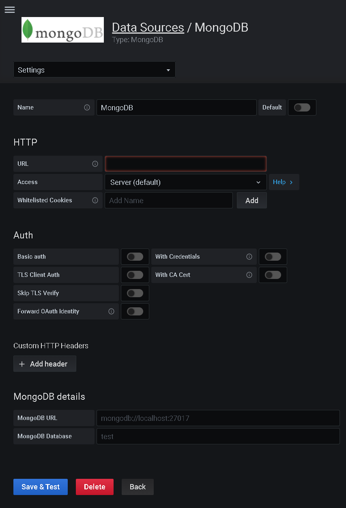Click the Save & Test button

(x=40, y=487)
